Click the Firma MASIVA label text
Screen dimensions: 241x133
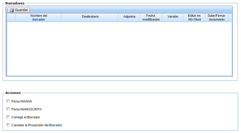coord(22,101)
